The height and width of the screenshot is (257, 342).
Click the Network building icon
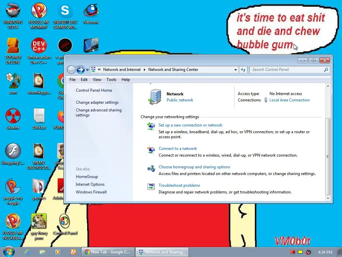[x=155, y=97]
